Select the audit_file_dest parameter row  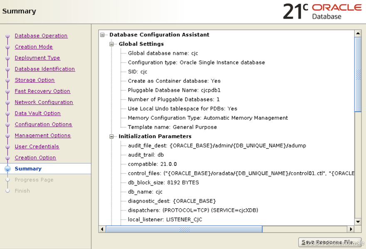217,145
